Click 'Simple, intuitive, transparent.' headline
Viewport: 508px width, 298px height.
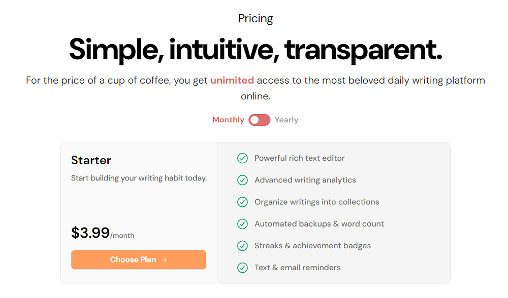[x=256, y=49]
